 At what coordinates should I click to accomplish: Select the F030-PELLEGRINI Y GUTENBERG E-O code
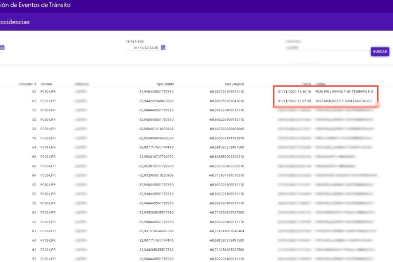pos(344,91)
